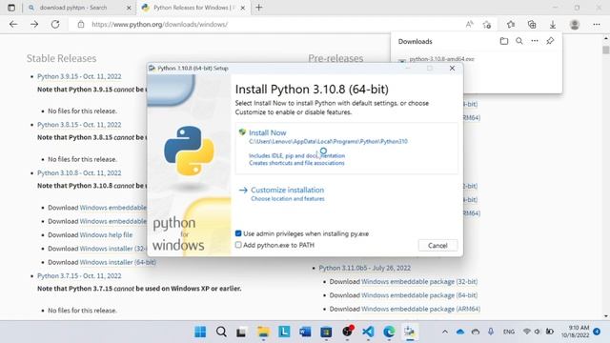
Task: Open the Windows Start menu
Action: point(200,332)
